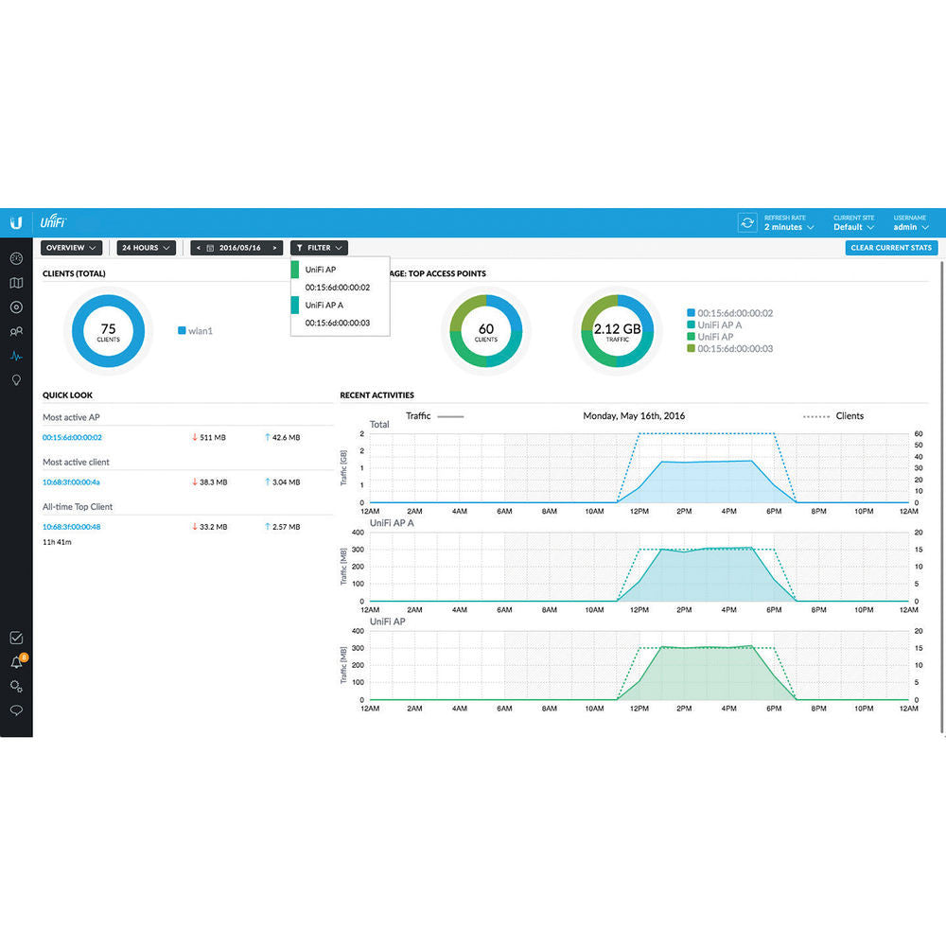Click the wlan1 blue legend swatch

[x=182, y=331]
